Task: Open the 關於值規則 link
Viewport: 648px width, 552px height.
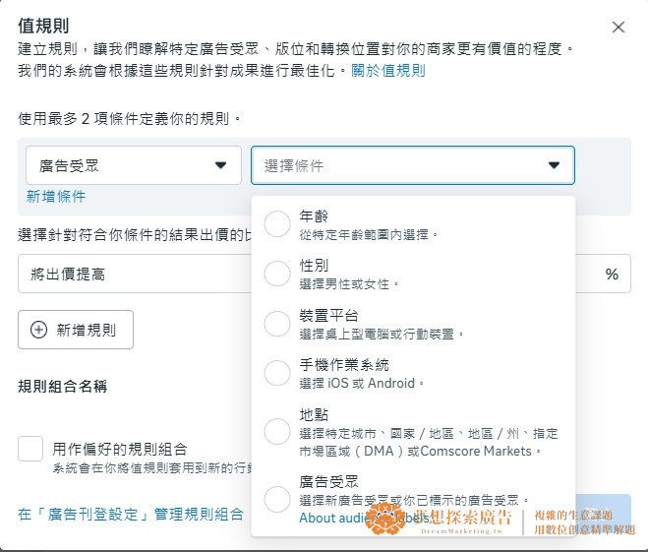Action: click(388, 70)
